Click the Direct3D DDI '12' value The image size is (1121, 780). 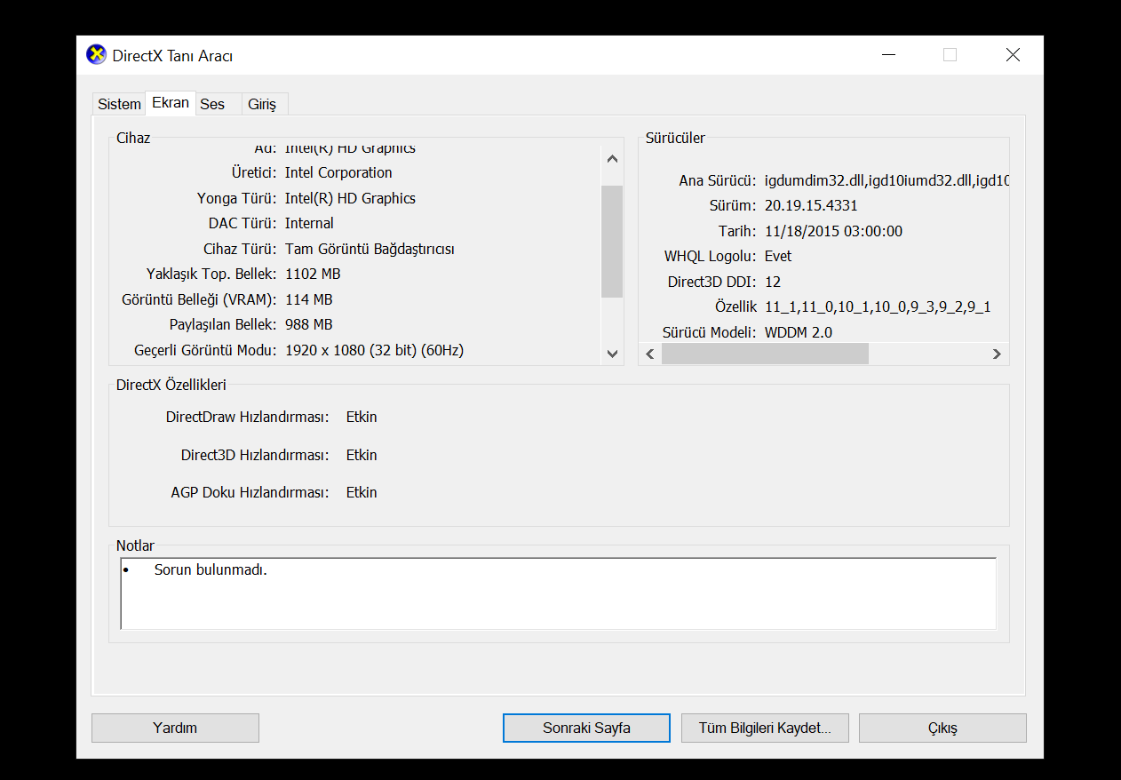click(773, 282)
